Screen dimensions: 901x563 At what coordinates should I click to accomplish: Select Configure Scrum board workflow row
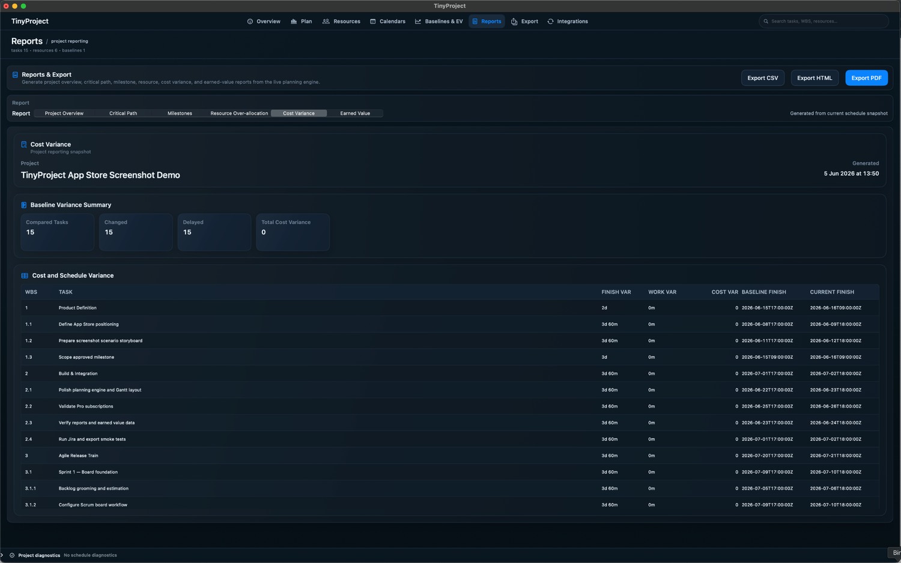click(x=450, y=505)
